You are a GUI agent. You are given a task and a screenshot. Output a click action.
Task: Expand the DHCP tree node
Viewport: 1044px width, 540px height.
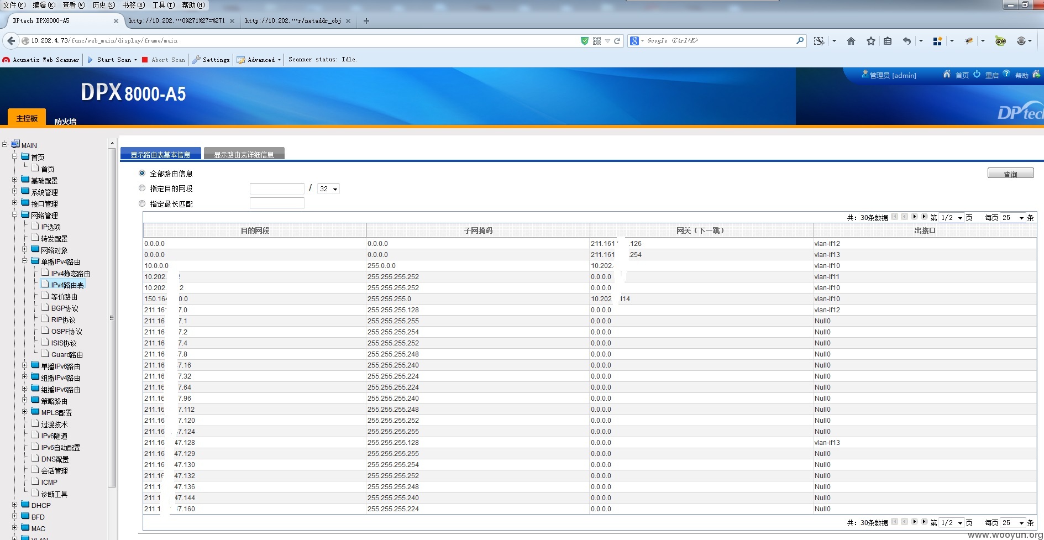point(15,505)
